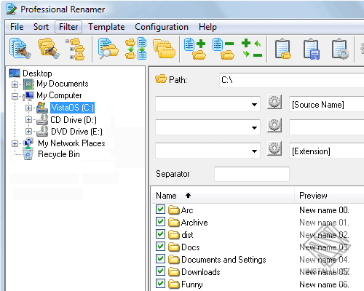Open the dropdown beside Source Name
The width and height of the screenshot is (364, 291).
coord(254,105)
